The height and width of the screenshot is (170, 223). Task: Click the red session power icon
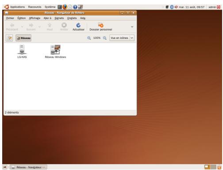[219, 7]
